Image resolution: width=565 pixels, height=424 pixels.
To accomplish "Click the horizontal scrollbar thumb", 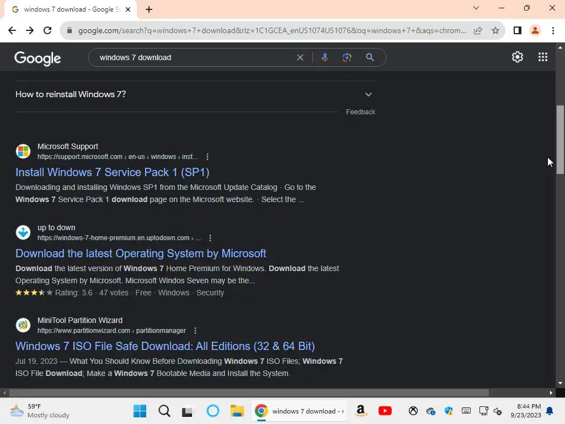I will [249, 393].
